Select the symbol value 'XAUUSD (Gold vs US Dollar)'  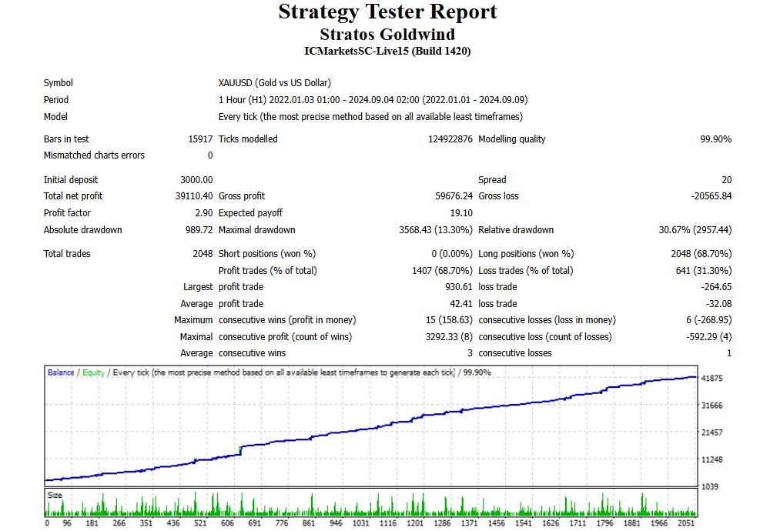tap(275, 83)
